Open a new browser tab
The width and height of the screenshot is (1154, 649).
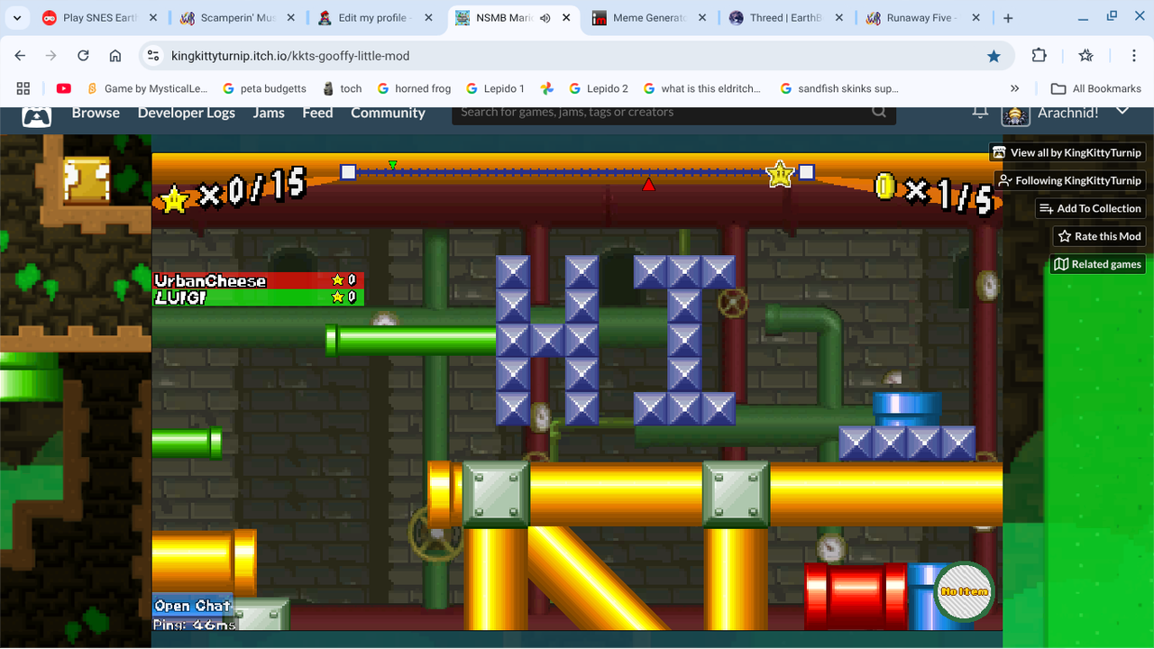(1008, 18)
